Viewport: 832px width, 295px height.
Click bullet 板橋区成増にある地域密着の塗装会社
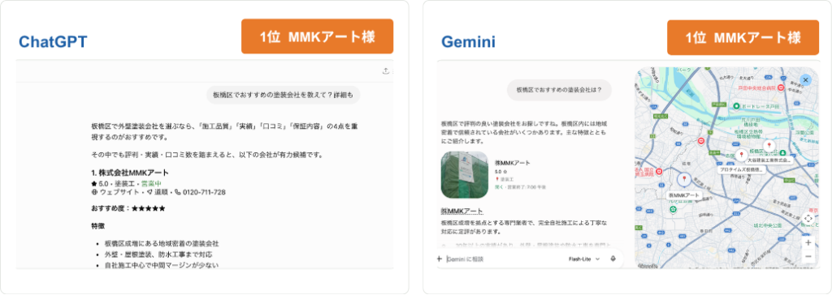162,244
